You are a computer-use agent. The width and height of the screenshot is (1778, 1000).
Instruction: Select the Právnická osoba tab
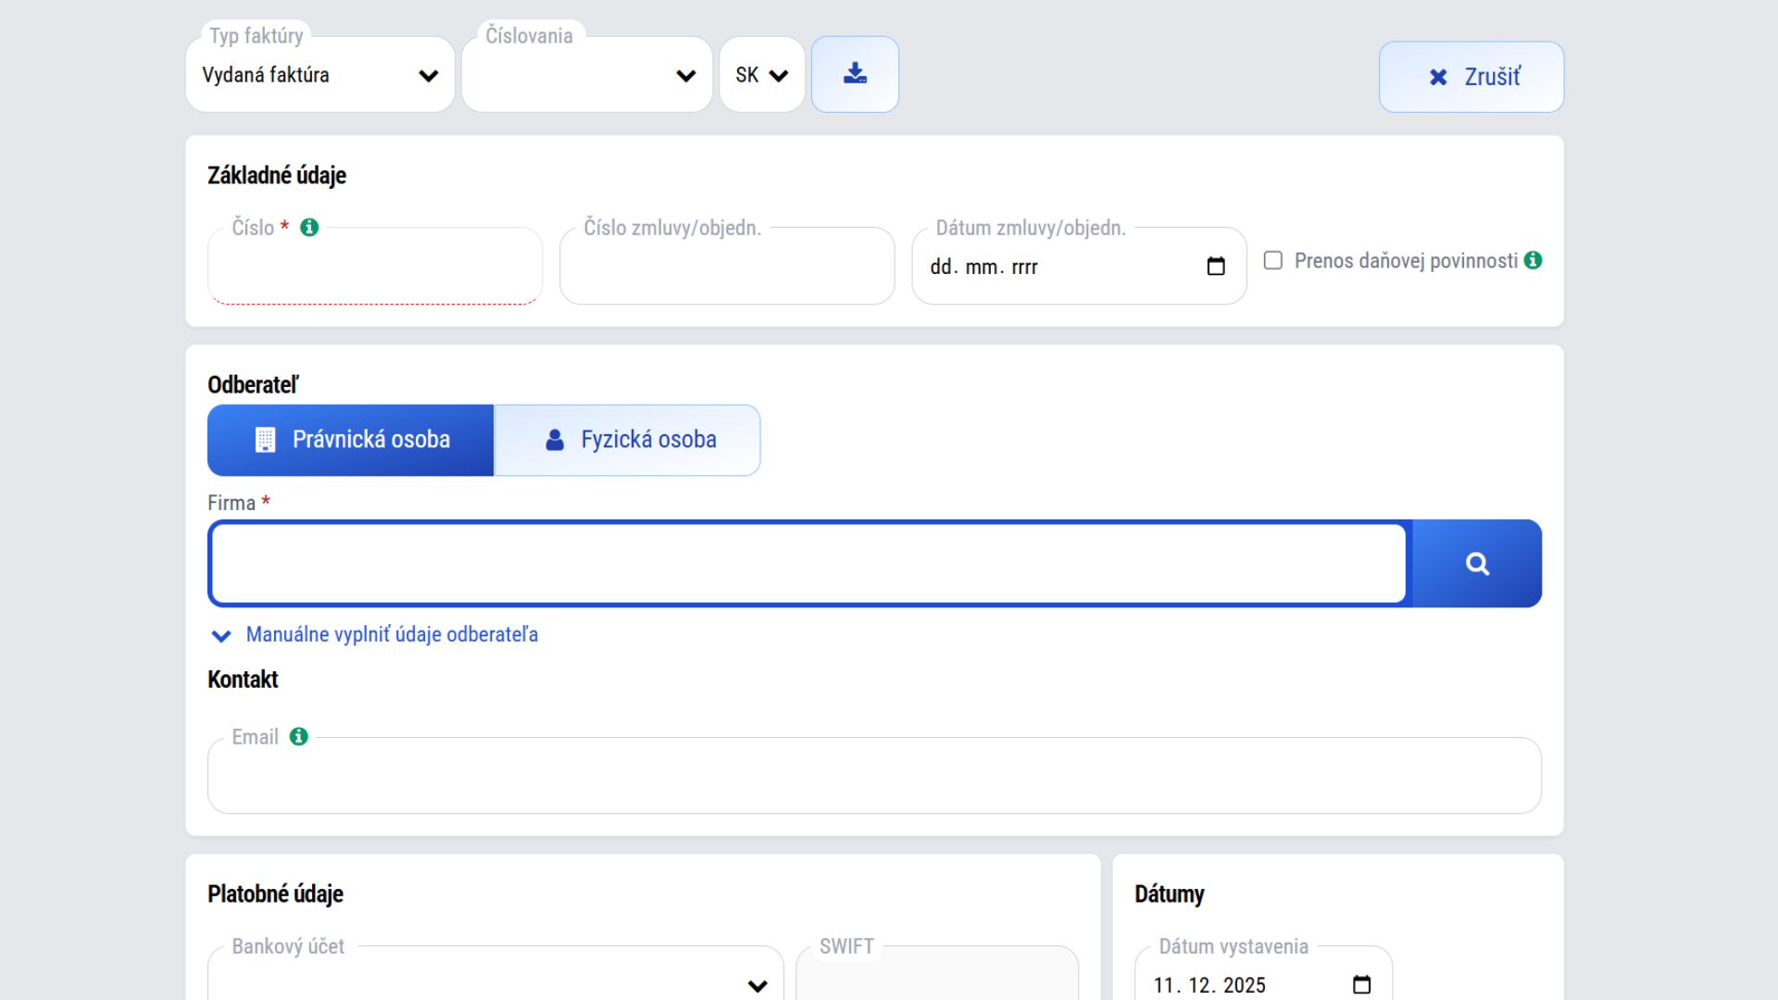pos(350,440)
